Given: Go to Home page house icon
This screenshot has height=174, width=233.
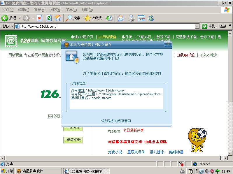Looking at the screenshot, I should point(58,18).
